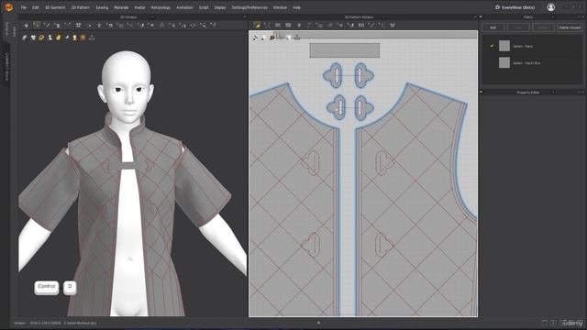Image resolution: width=587 pixels, height=330 pixels.
Task: Select the Jacket - Hard fabric swatch
Action: (x=504, y=46)
